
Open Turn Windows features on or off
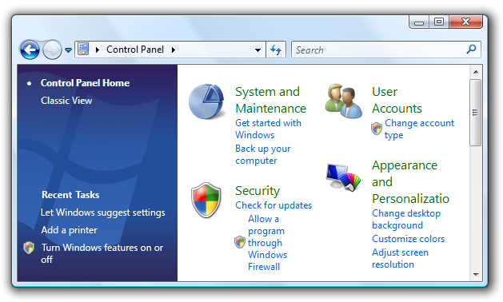pyautogui.click(x=102, y=253)
